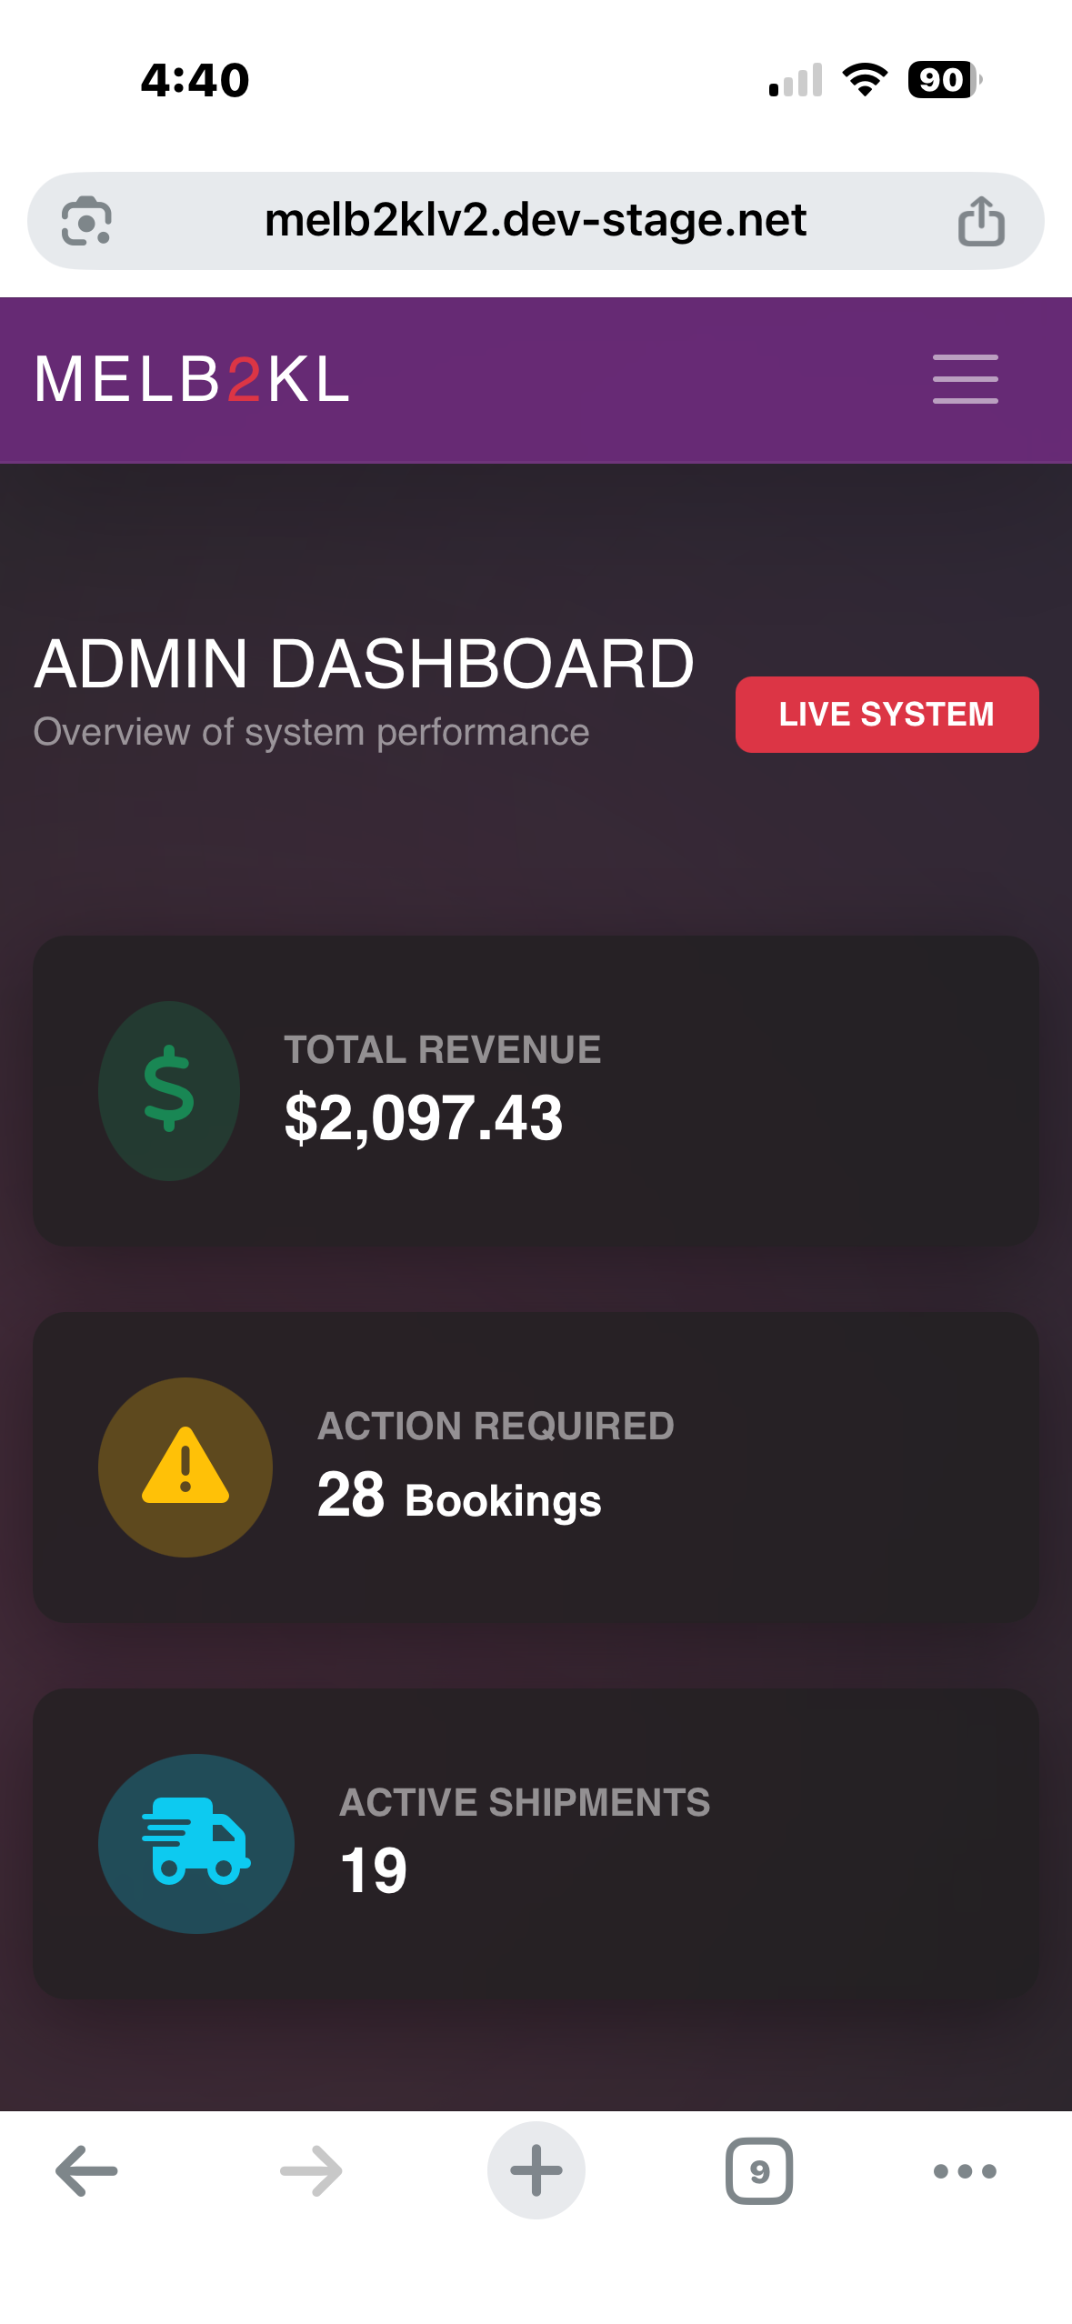The width and height of the screenshot is (1072, 2324).
Task: Focus the melb2klv2.dev-stage.net address bar
Action: pos(535,221)
